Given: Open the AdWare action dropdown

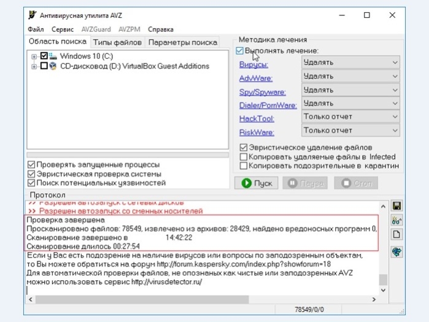Looking at the screenshot, I should pos(350,76).
